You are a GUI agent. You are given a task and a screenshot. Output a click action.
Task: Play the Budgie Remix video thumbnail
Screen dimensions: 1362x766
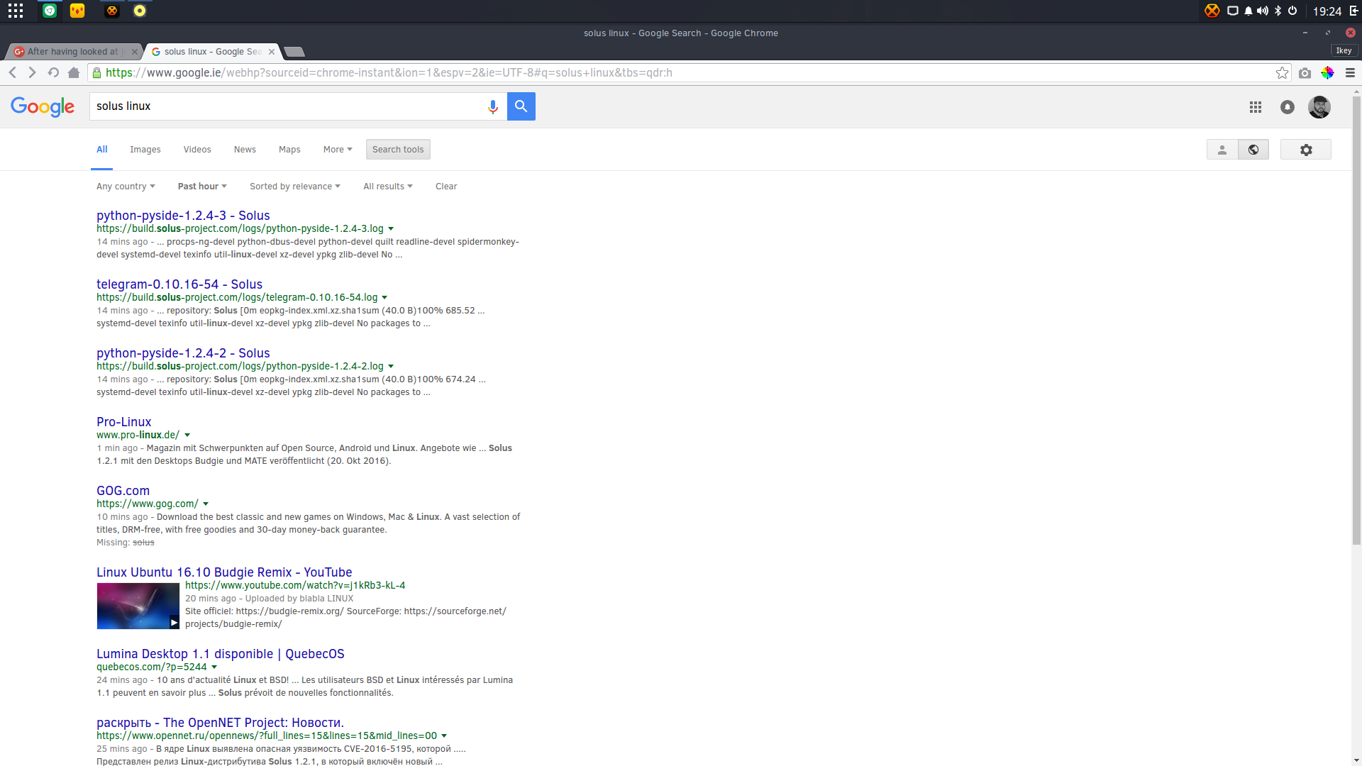click(138, 606)
